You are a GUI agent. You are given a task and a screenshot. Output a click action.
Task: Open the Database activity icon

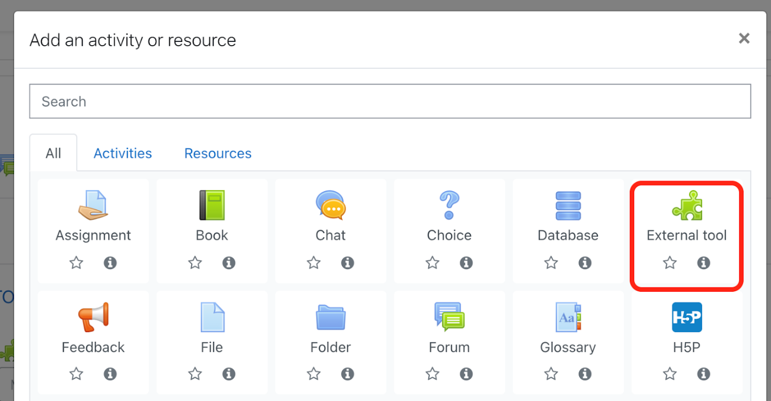568,205
